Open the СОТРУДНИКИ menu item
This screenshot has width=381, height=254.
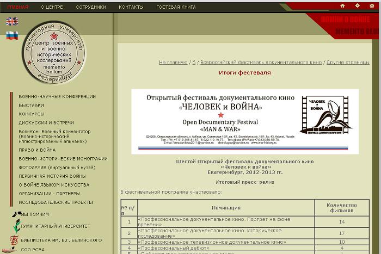(x=91, y=7)
